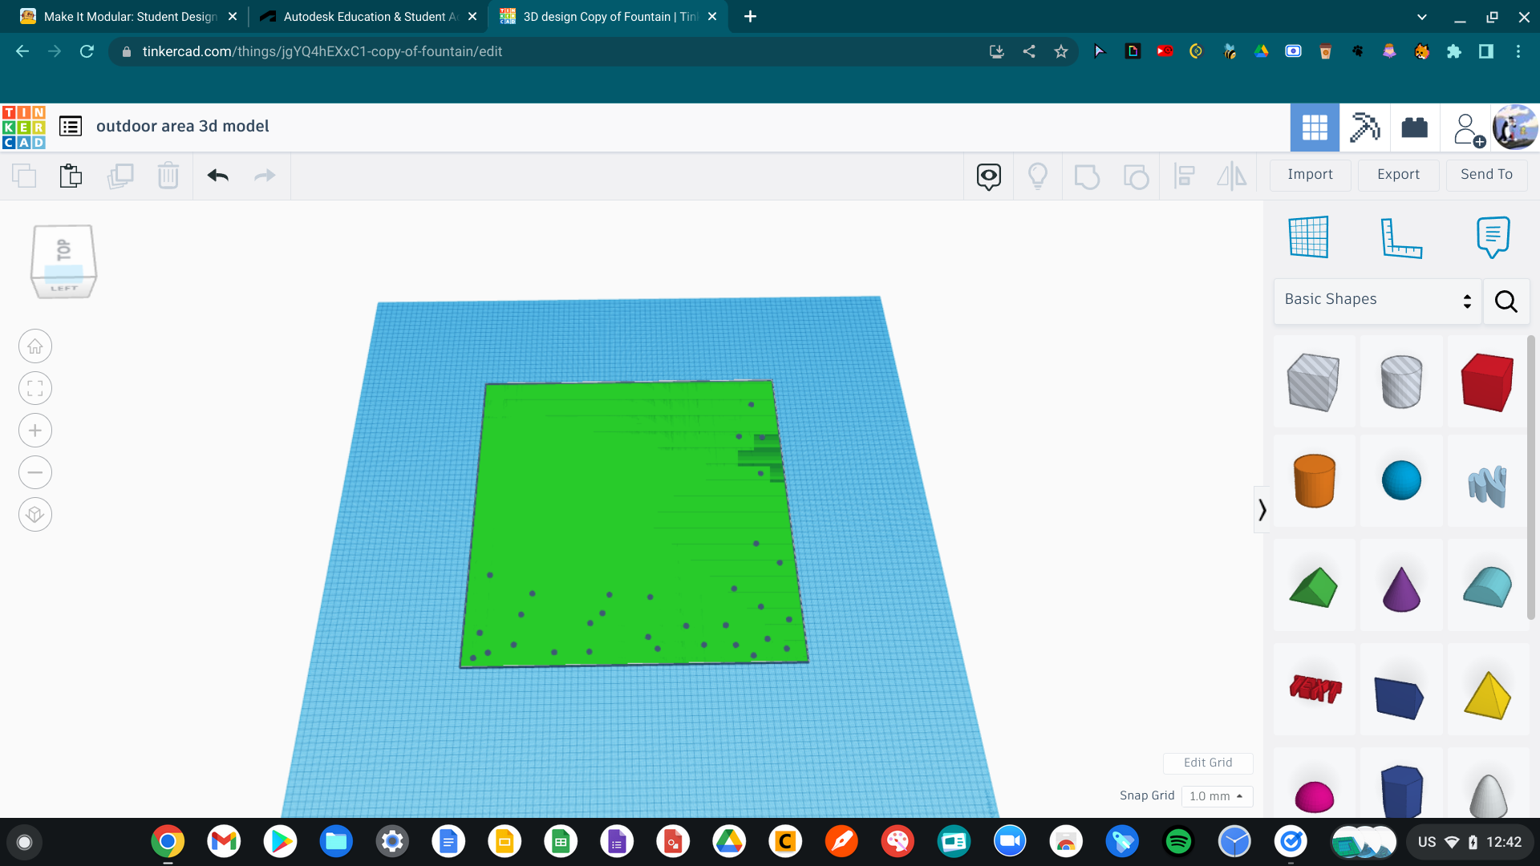This screenshot has height=866, width=1540.
Task: Select the Workplane tool
Action: pyautogui.click(x=1309, y=237)
